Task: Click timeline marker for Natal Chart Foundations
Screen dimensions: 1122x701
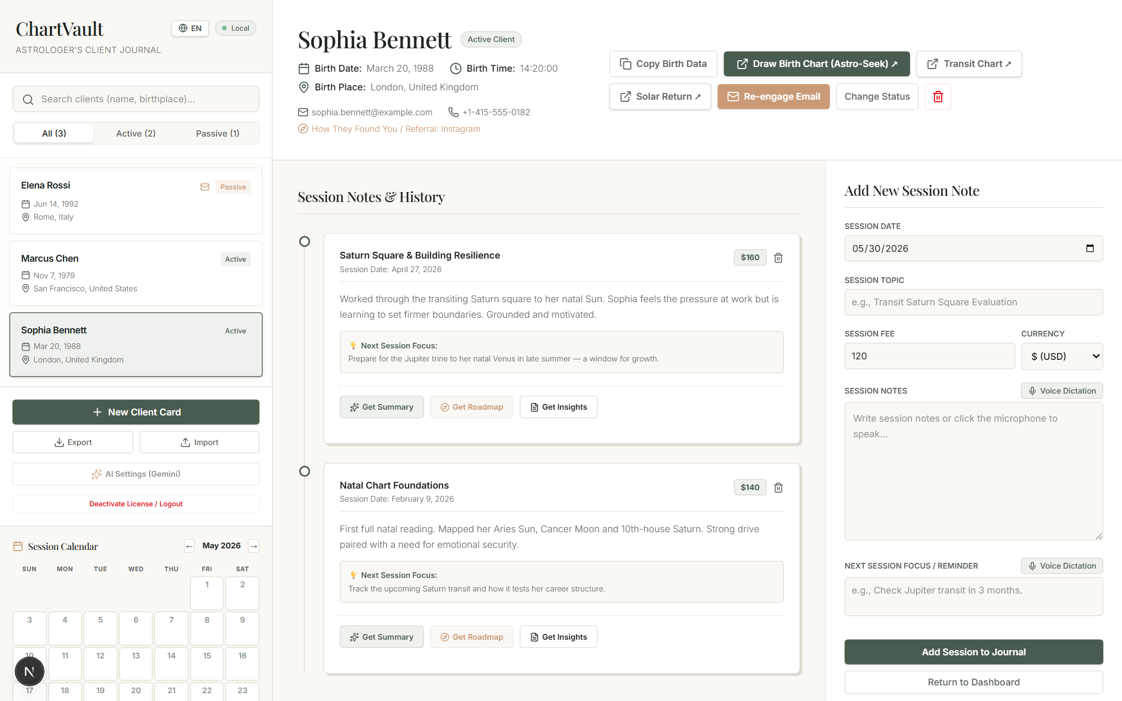Action: point(305,471)
